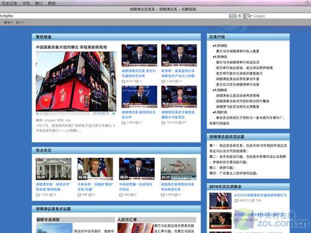
Task: Click the 1月21日 schedule entry
Action: tap(220, 112)
